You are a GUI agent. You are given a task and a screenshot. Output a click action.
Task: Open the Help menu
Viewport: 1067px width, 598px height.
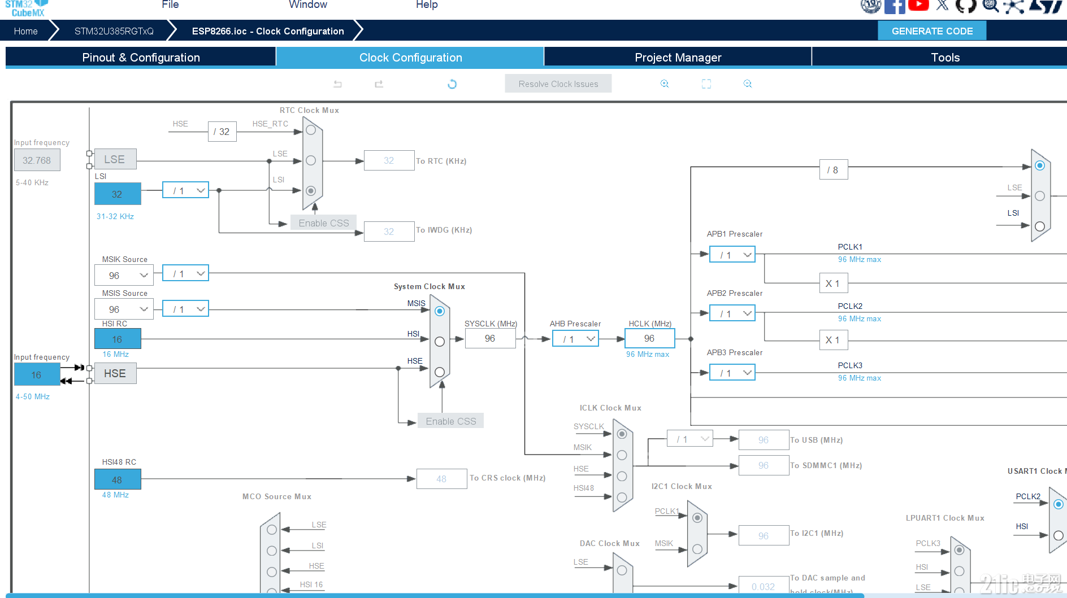427,5
